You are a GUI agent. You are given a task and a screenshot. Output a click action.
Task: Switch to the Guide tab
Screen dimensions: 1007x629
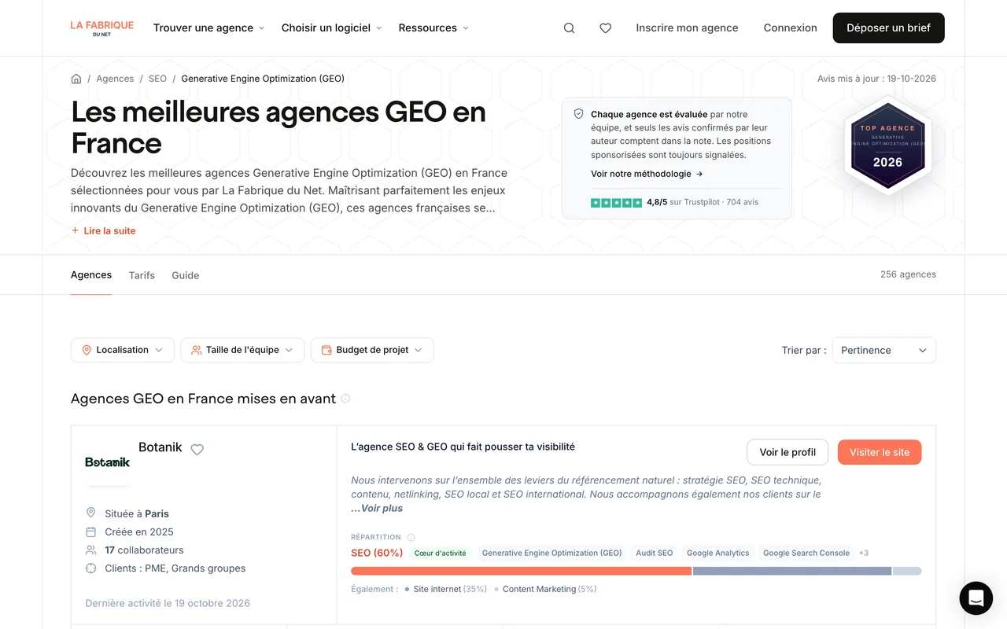coord(186,275)
